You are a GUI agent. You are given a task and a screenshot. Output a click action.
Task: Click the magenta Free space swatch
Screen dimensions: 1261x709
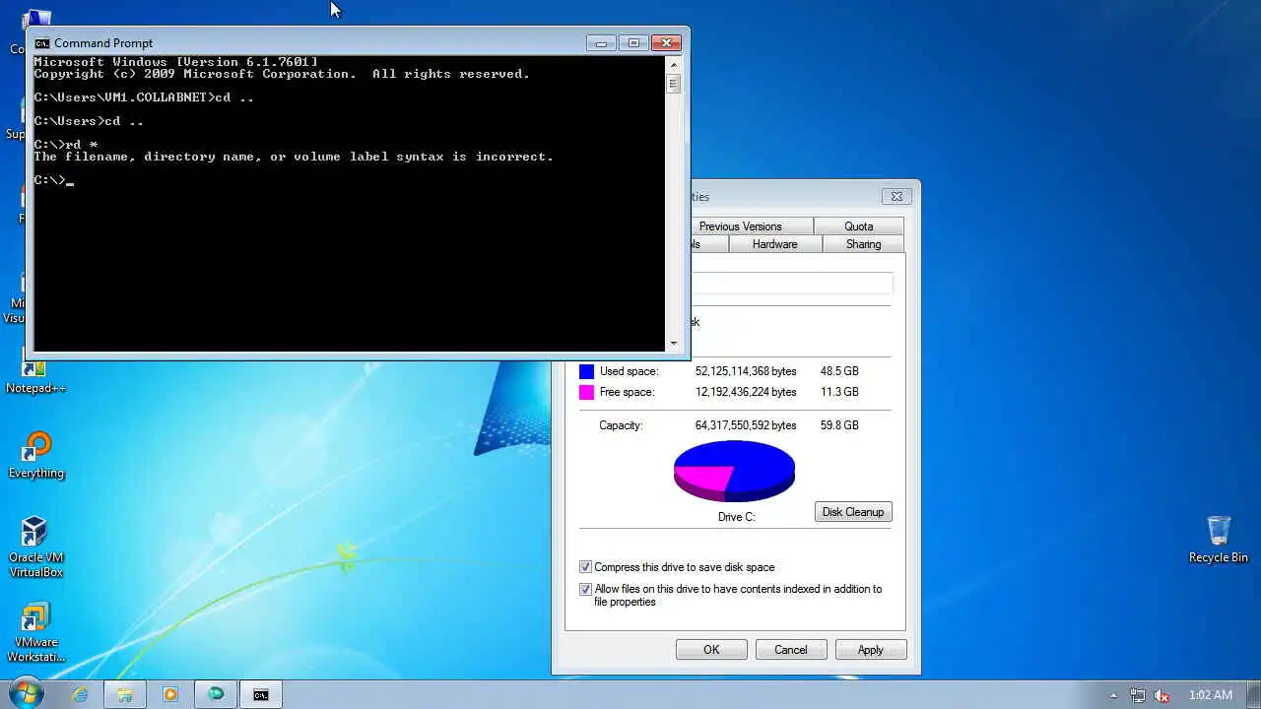(x=586, y=392)
